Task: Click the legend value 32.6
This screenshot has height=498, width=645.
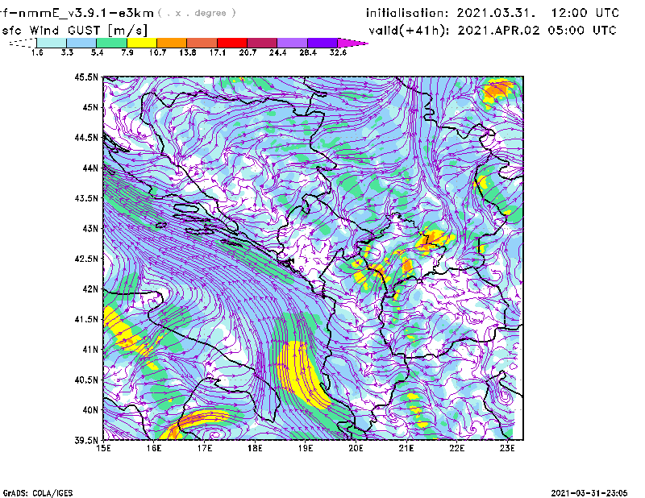Action: click(x=338, y=52)
